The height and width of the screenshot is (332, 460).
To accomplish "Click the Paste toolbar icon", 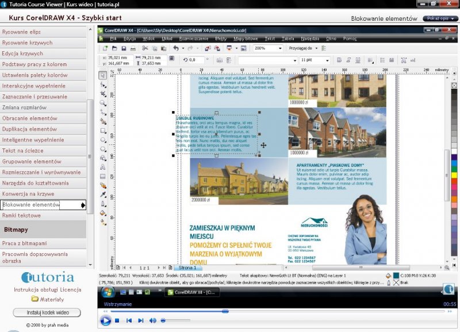I will click(163, 48).
